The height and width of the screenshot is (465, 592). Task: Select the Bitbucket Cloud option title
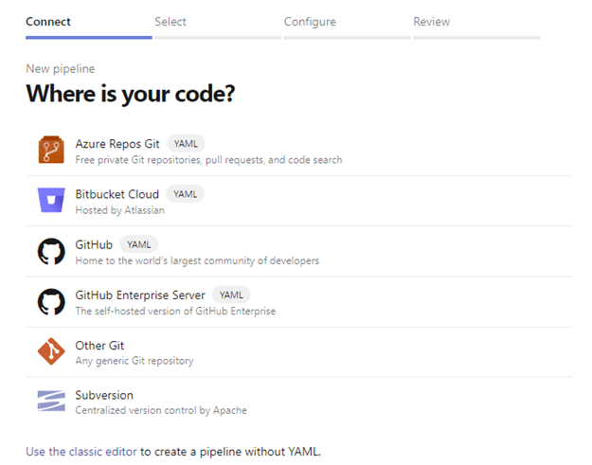tap(117, 194)
